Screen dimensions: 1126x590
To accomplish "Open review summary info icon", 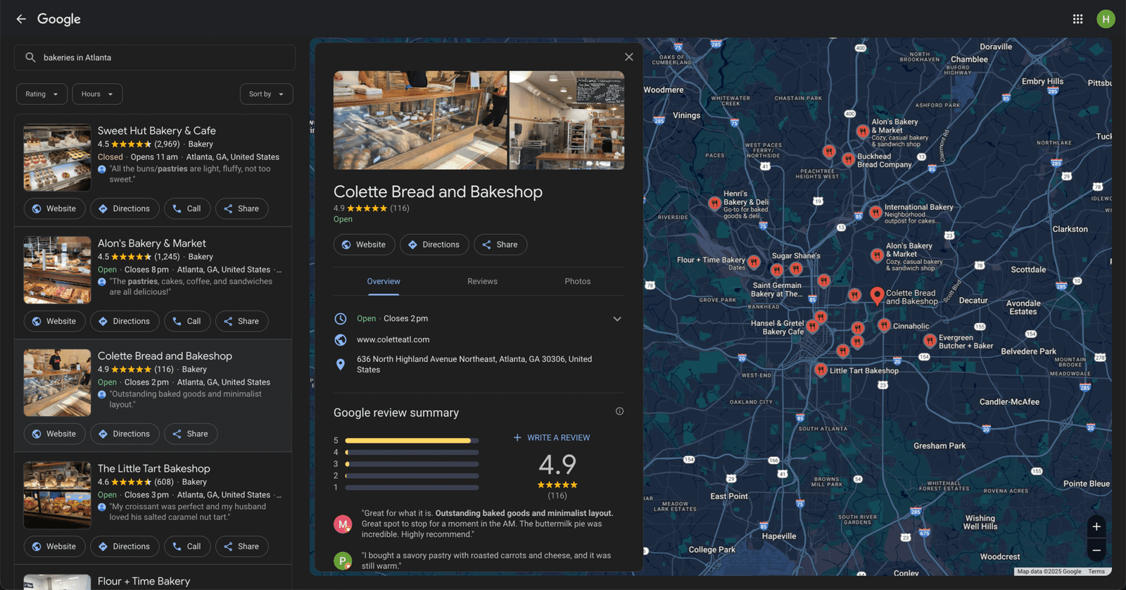I will pyautogui.click(x=619, y=411).
